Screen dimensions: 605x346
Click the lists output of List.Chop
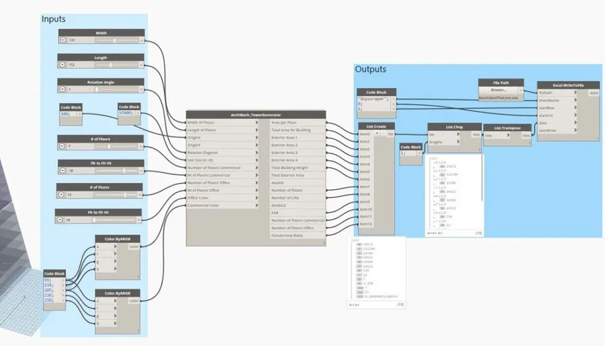pyautogui.click(x=476, y=134)
